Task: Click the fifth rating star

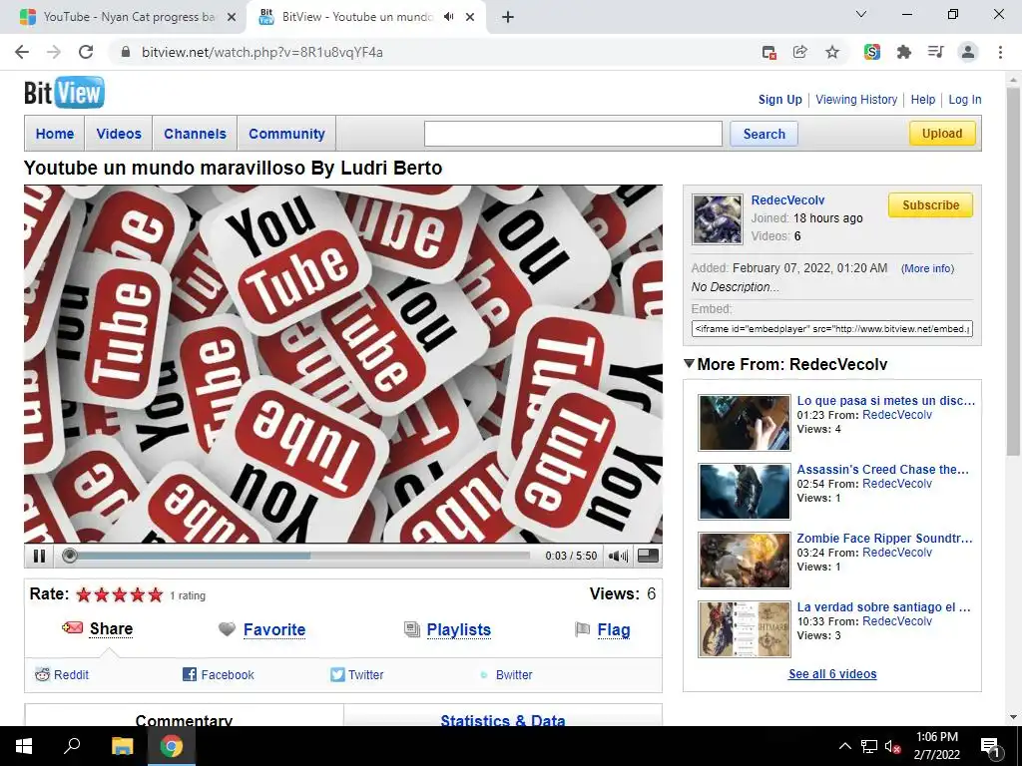Action: tap(155, 594)
